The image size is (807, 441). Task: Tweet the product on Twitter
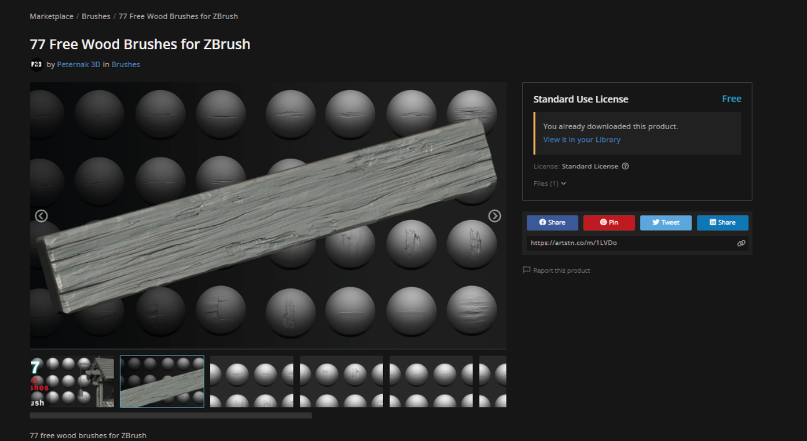click(x=666, y=222)
